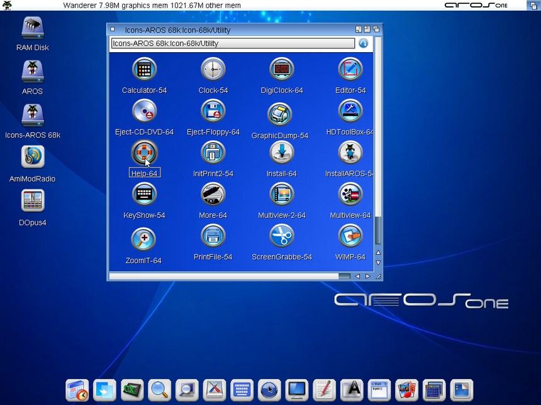Click the GraphicDump-54 printer icon
This screenshot has width=541, height=405.
point(280,114)
